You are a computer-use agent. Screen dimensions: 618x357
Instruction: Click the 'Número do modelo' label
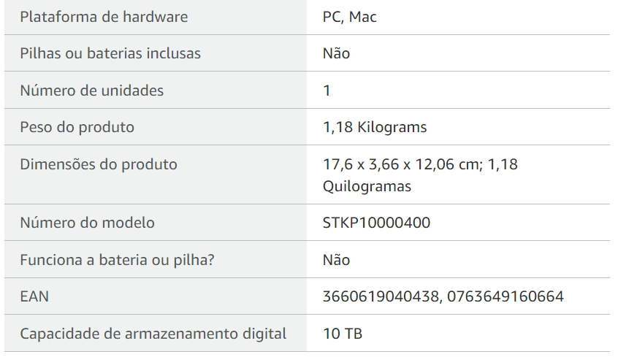click(x=88, y=223)
